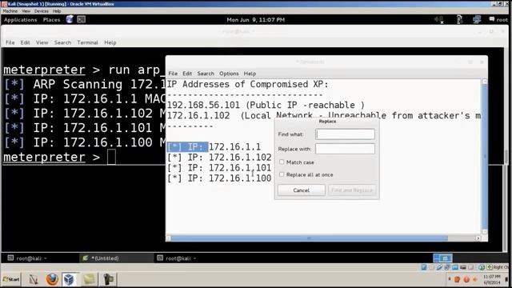Open the camera app icon in Windows taskbar

point(109,279)
